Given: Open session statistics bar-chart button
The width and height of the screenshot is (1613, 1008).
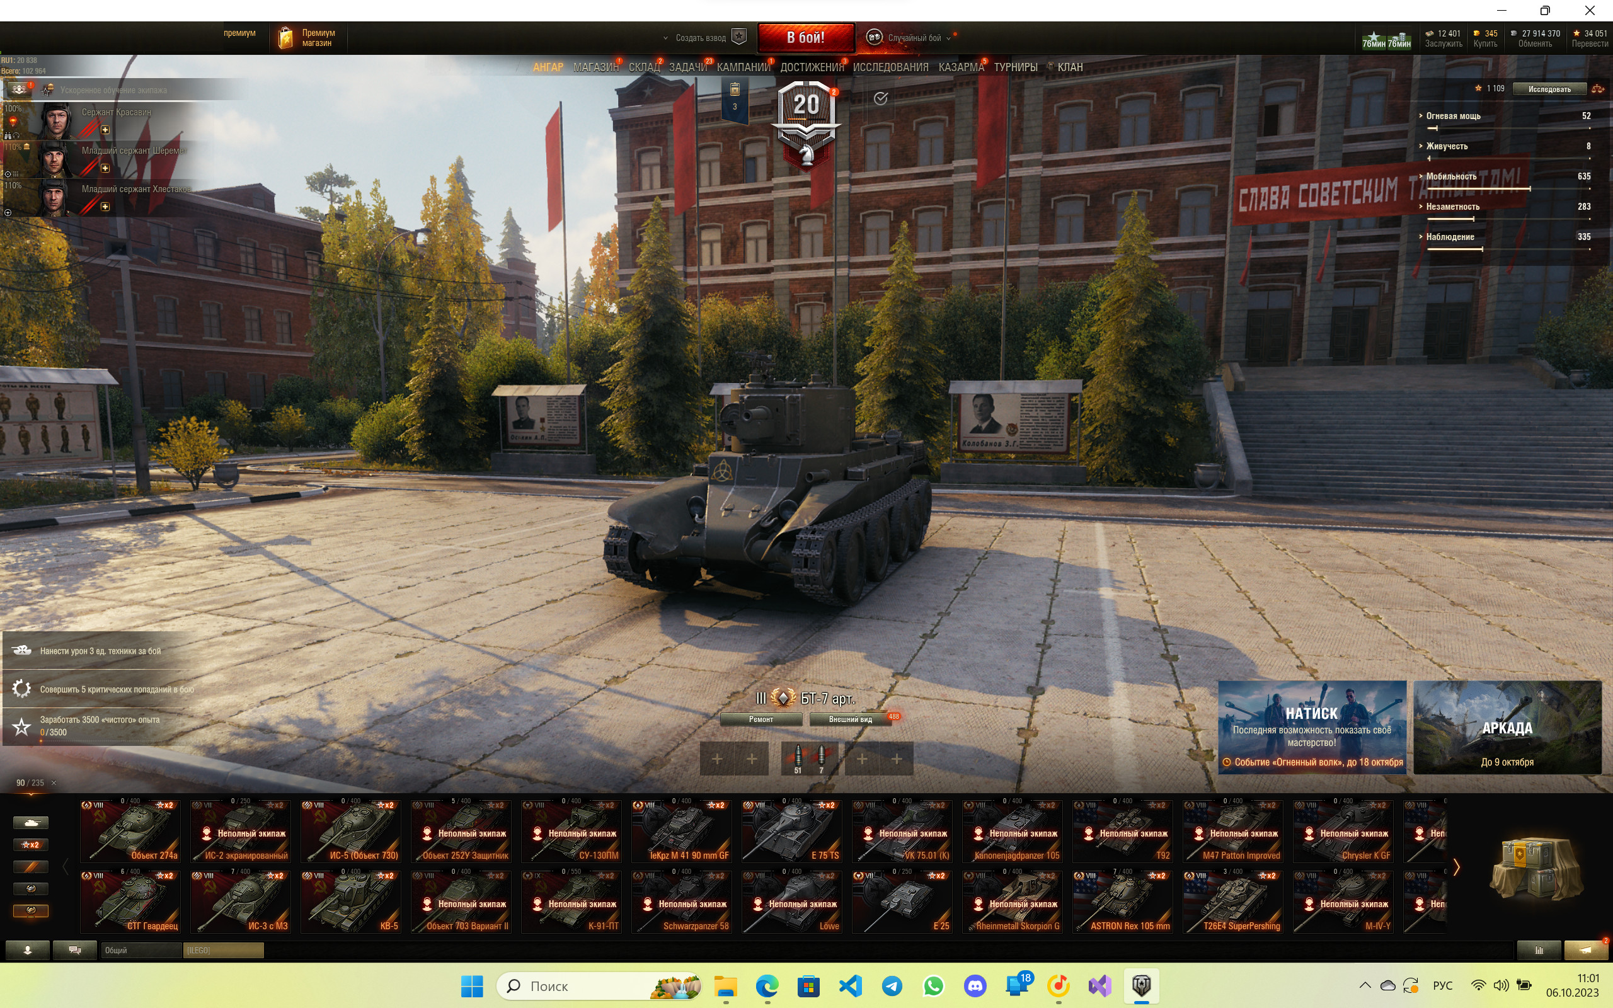Looking at the screenshot, I should coord(1539,950).
